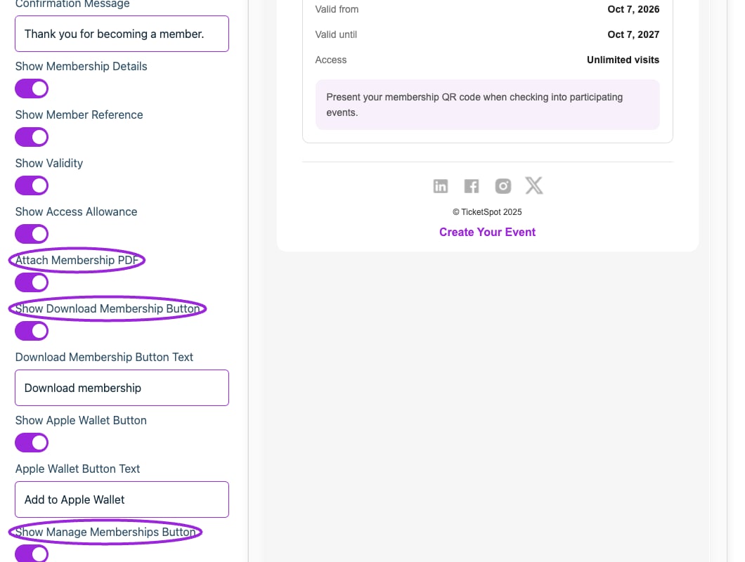Viewport: 745px width, 562px height.
Task: Select the membership QR code notice text
Action: tap(474, 105)
